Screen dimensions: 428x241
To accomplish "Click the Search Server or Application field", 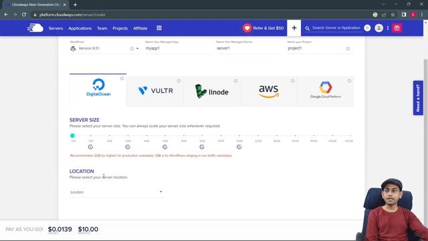I will click(x=336, y=28).
